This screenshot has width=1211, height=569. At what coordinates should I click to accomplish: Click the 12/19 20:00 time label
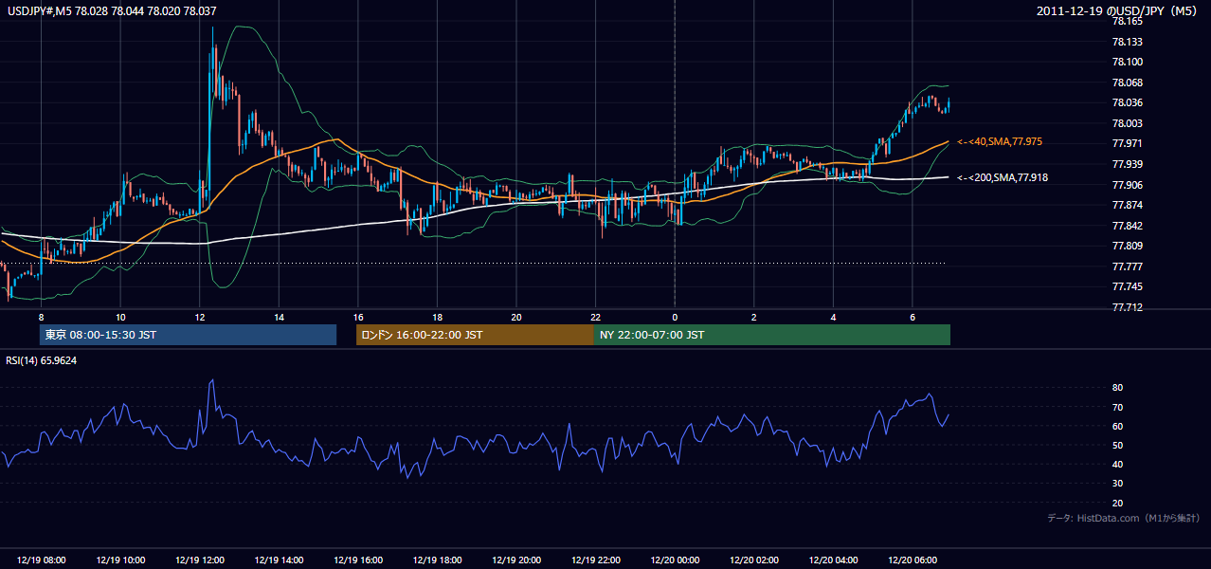pos(516,560)
